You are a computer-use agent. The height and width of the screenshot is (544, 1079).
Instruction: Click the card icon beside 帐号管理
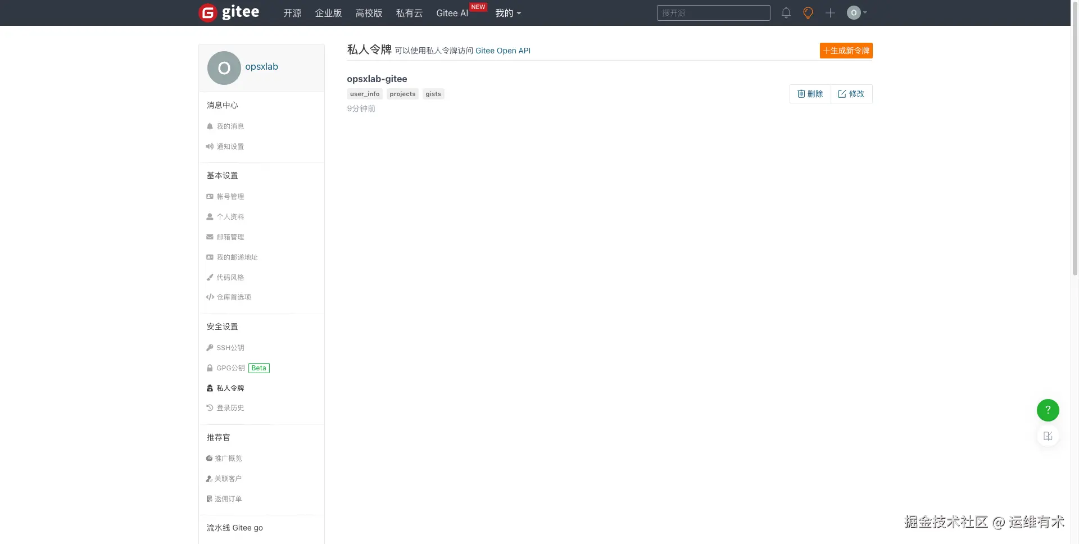click(210, 197)
